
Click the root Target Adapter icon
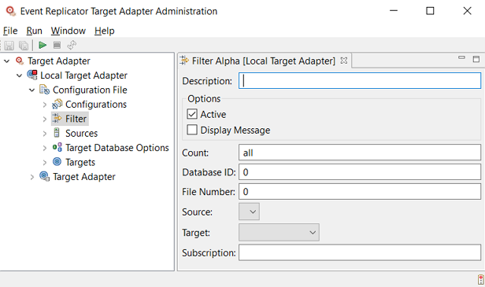[x=20, y=61]
